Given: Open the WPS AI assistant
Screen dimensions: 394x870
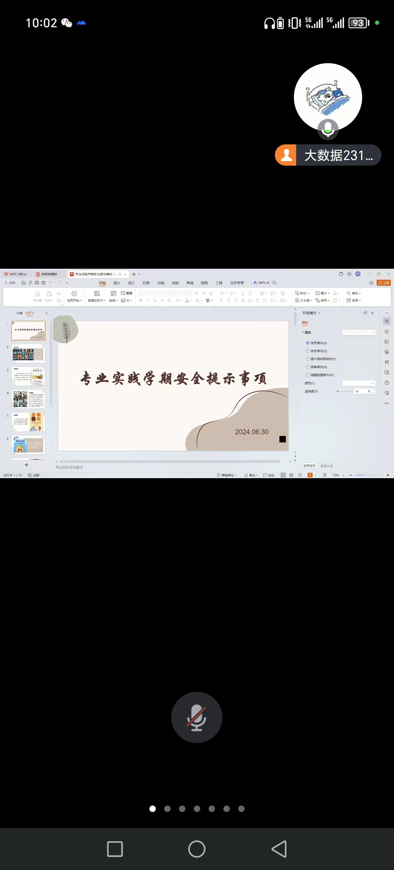Looking at the screenshot, I should coord(261,283).
